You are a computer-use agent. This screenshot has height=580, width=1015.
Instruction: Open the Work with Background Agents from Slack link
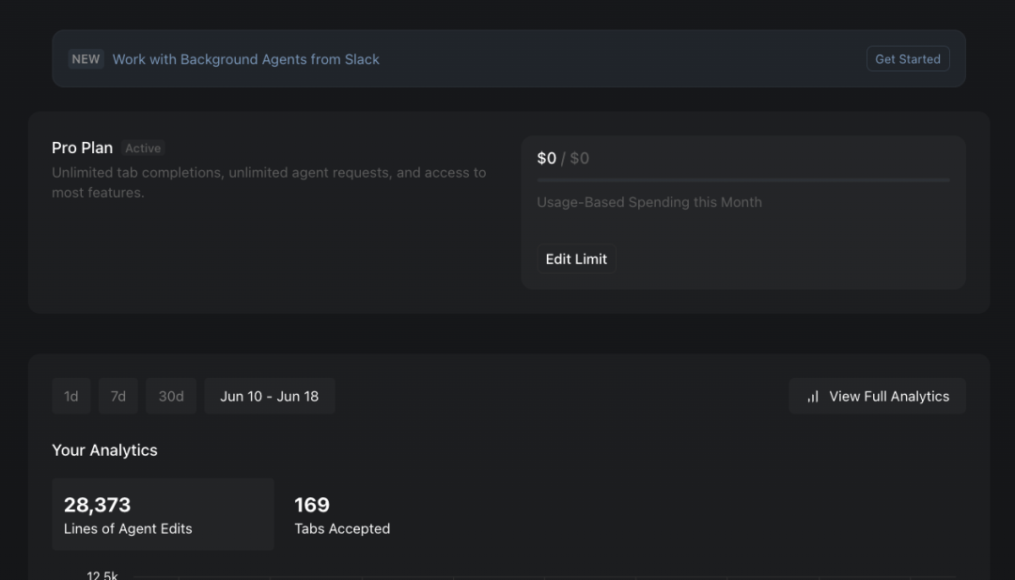coord(246,59)
